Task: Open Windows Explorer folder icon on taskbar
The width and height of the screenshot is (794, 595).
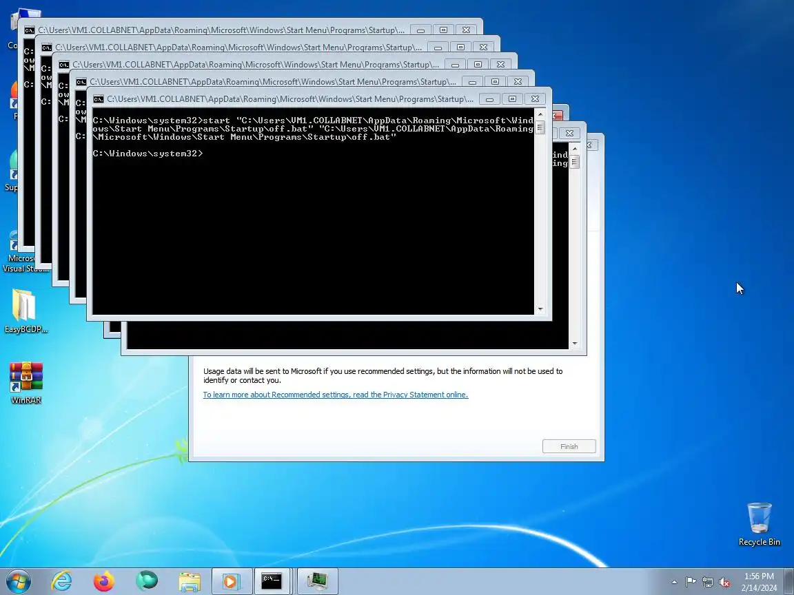Action: (x=190, y=581)
